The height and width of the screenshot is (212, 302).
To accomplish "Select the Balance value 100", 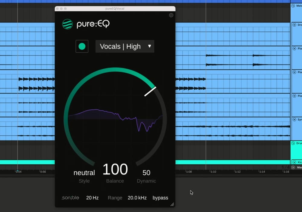I will coord(115,170).
